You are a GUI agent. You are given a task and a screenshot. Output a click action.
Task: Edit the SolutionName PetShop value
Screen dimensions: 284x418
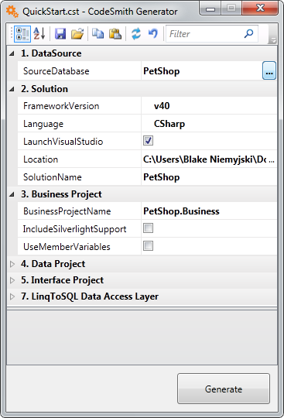coord(209,177)
